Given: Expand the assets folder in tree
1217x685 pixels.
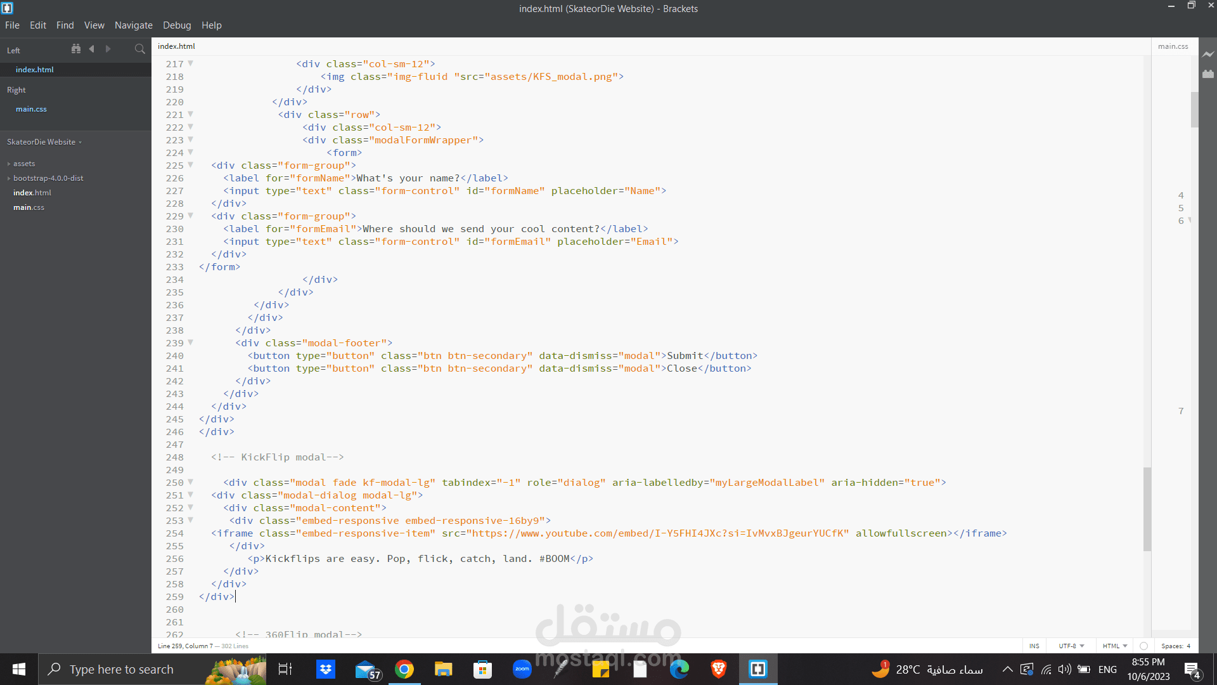Looking at the screenshot, I should [24, 164].
